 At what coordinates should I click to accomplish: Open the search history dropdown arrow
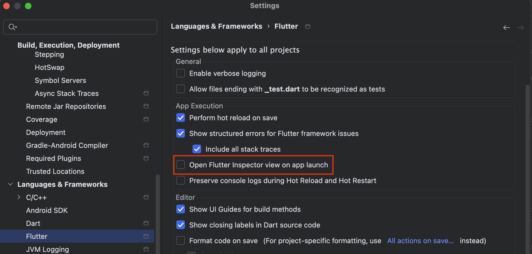coord(16,27)
